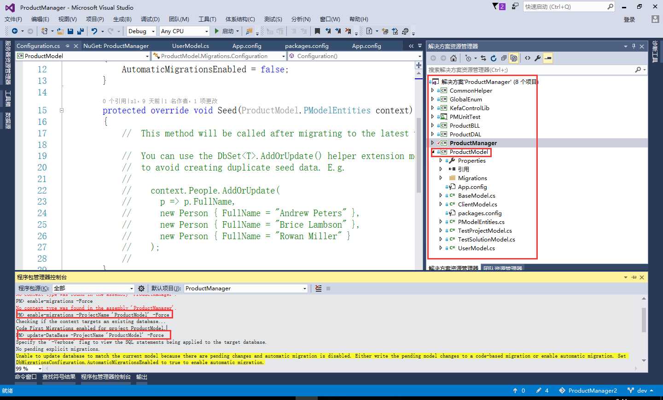Click the Home icon in Solution Explorer

click(454, 58)
